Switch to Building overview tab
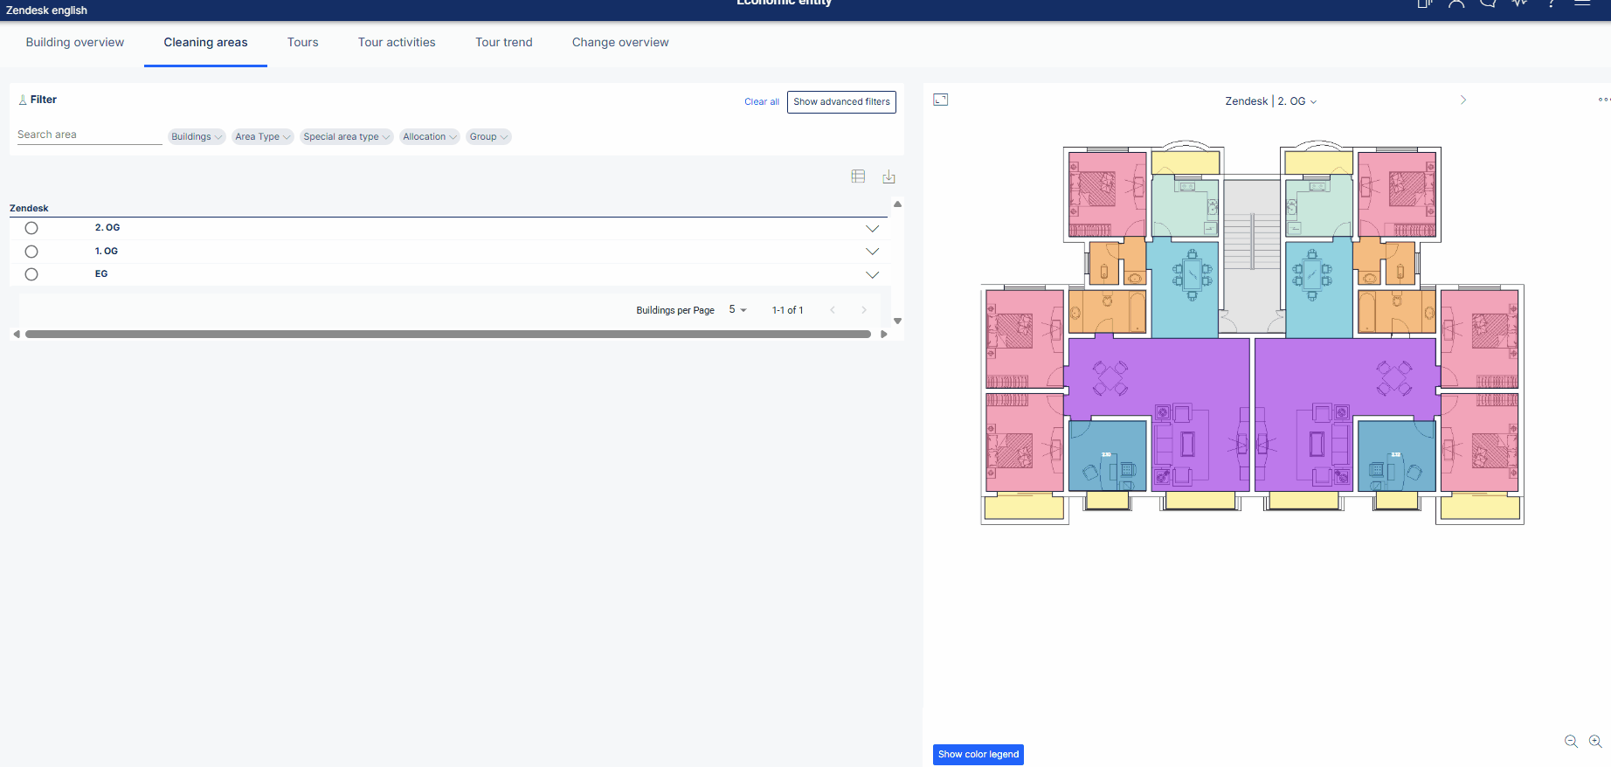 click(75, 42)
